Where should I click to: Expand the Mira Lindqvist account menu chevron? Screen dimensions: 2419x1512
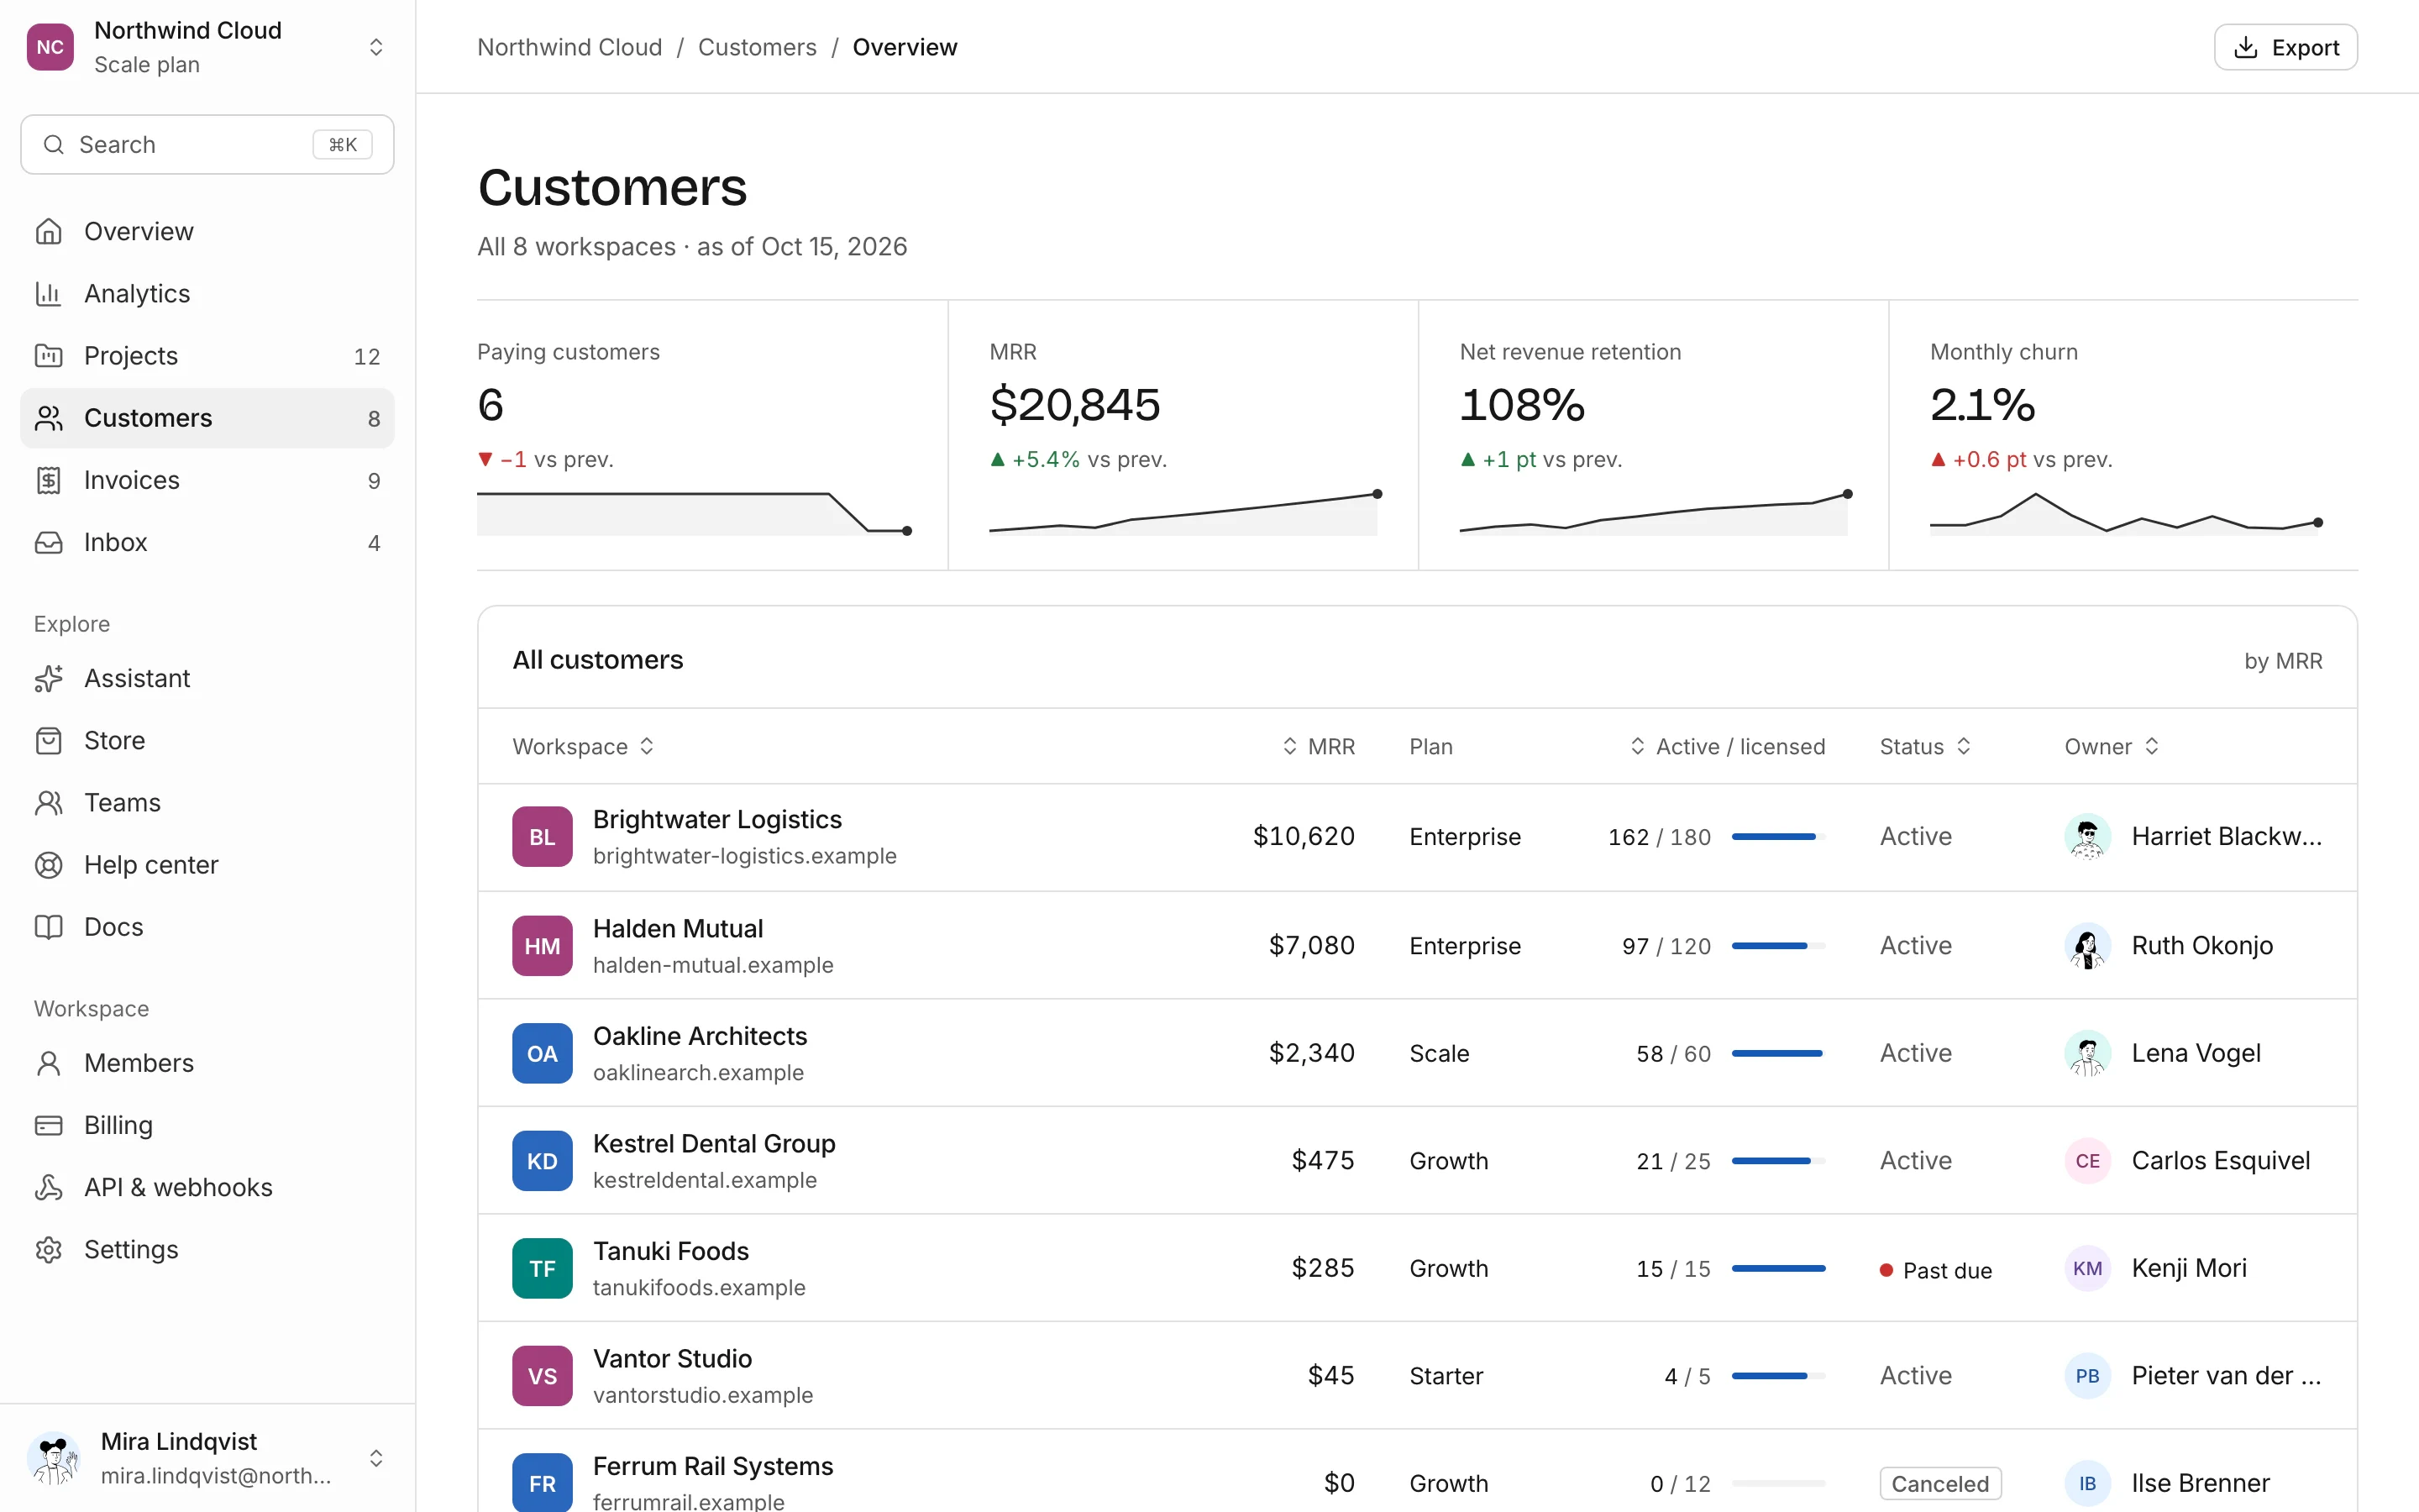(x=375, y=1458)
